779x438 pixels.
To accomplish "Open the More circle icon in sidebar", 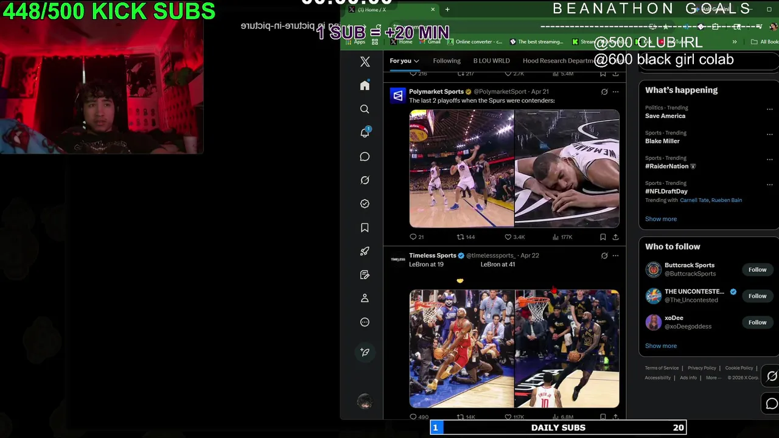I will (x=365, y=322).
